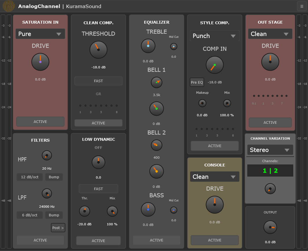Toggle FAST mode in Clean Comp
The image size is (308, 251).
point(98,81)
